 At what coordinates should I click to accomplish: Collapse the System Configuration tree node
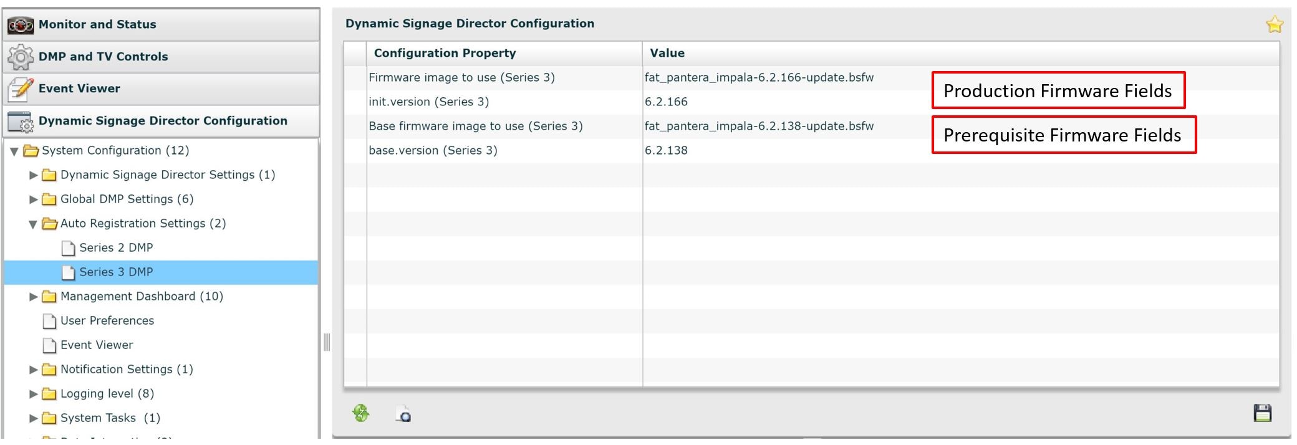click(x=14, y=151)
